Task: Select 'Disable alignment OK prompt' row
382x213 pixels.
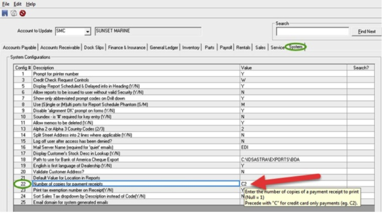Action: pos(194,110)
